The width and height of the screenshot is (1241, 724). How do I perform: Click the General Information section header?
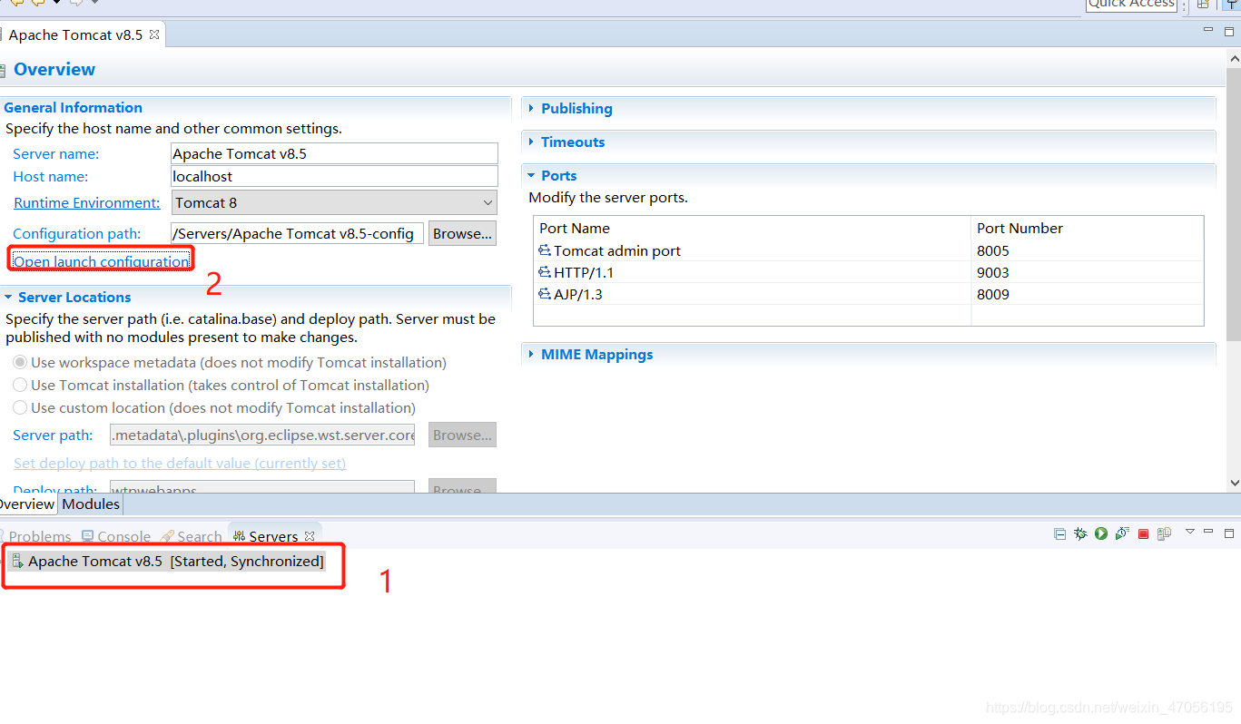click(x=73, y=107)
